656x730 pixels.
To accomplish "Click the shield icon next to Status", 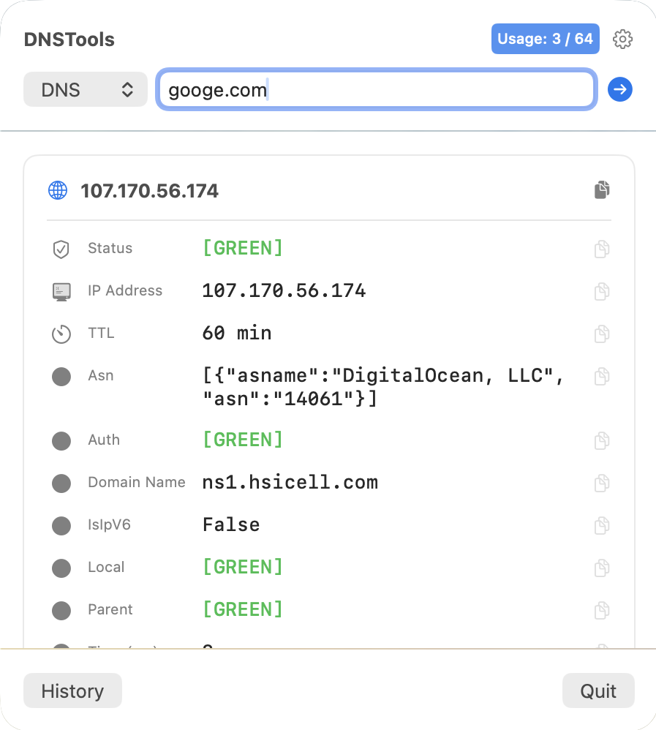I will 61,249.
